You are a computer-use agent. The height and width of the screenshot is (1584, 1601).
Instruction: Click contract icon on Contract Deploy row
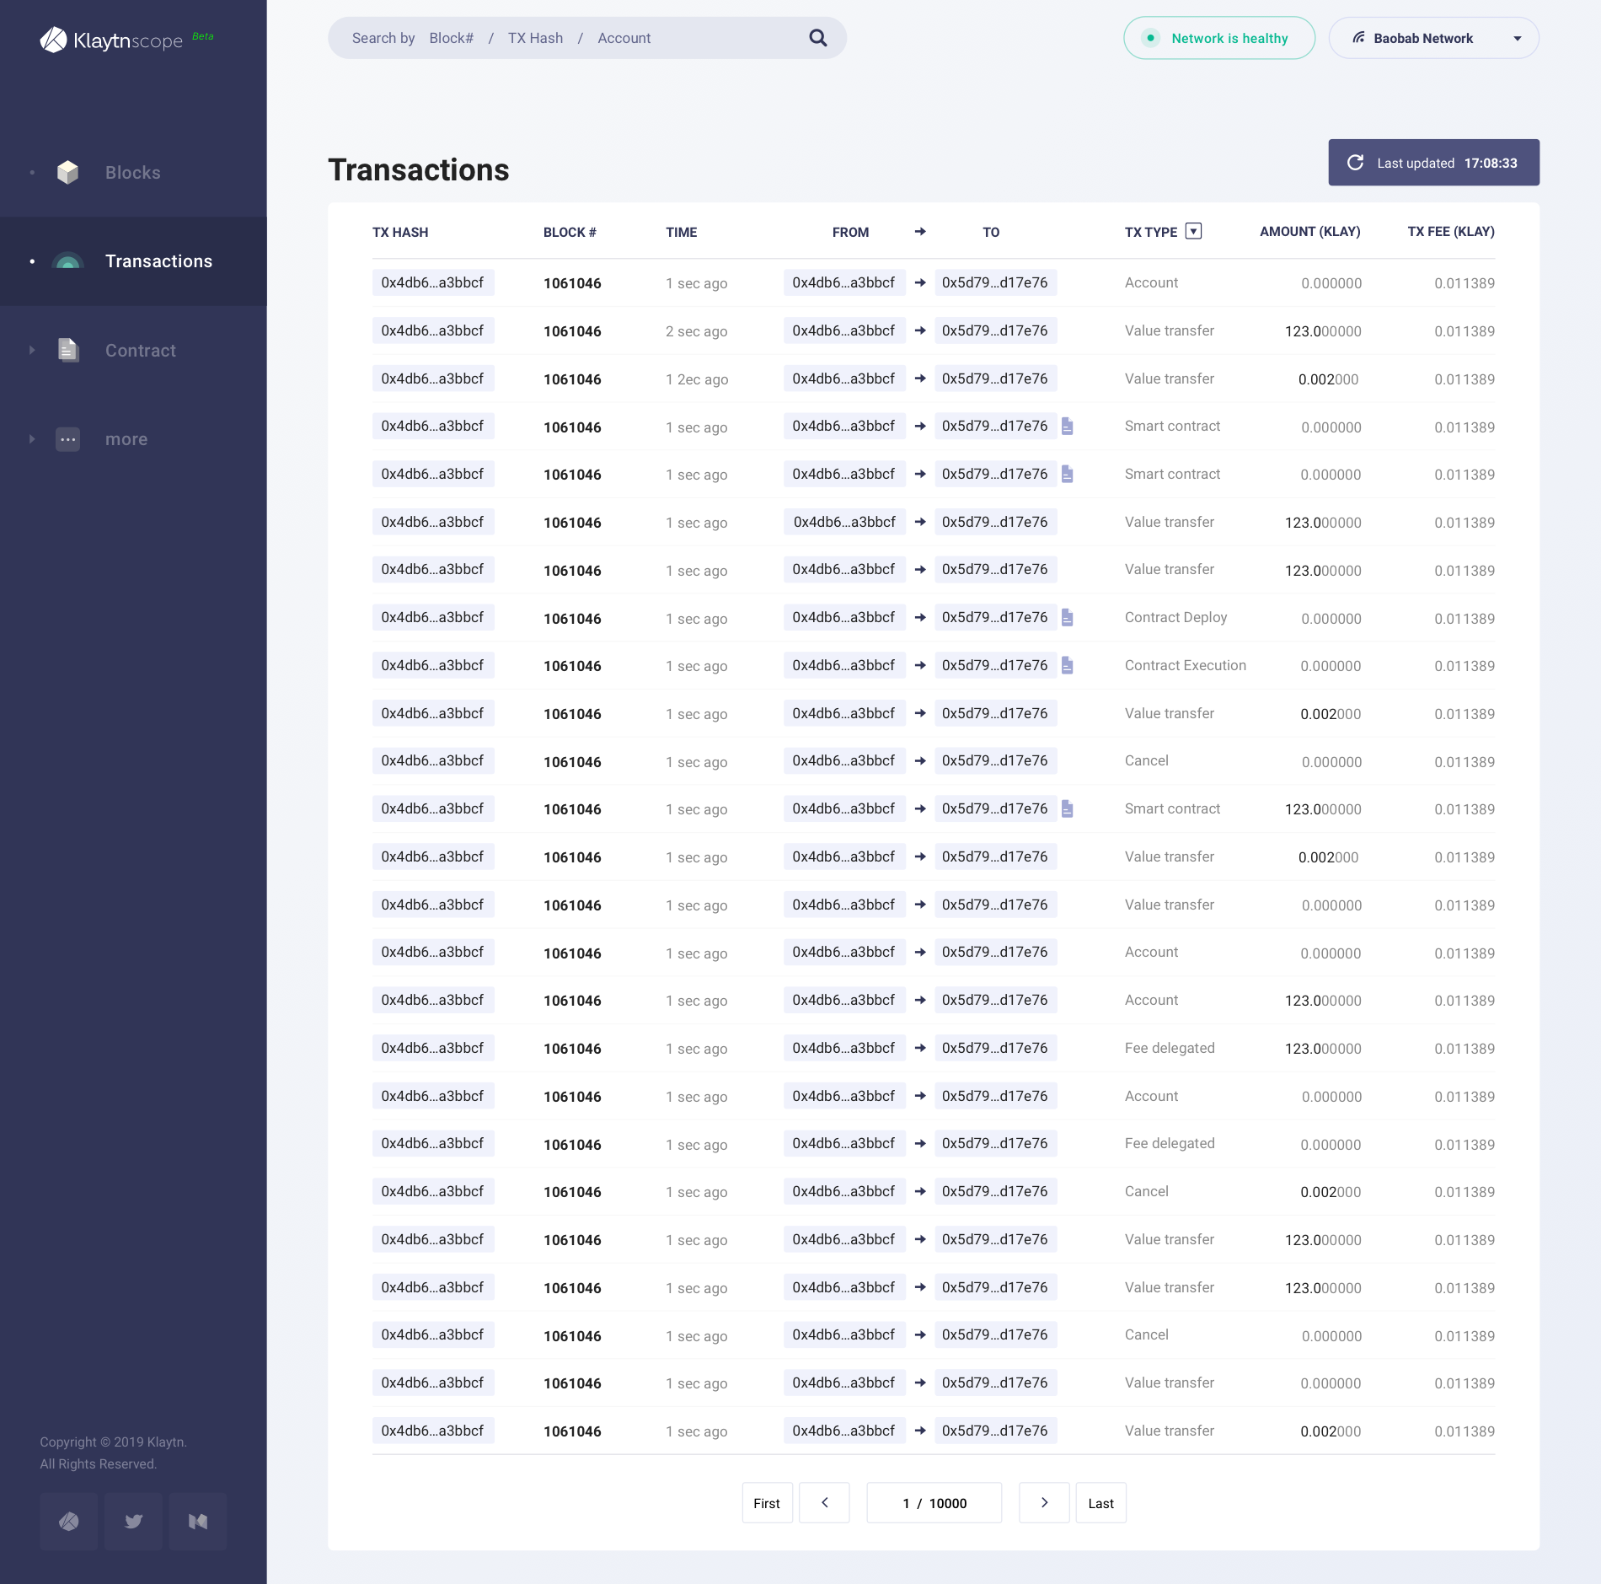click(x=1068, y=618)
